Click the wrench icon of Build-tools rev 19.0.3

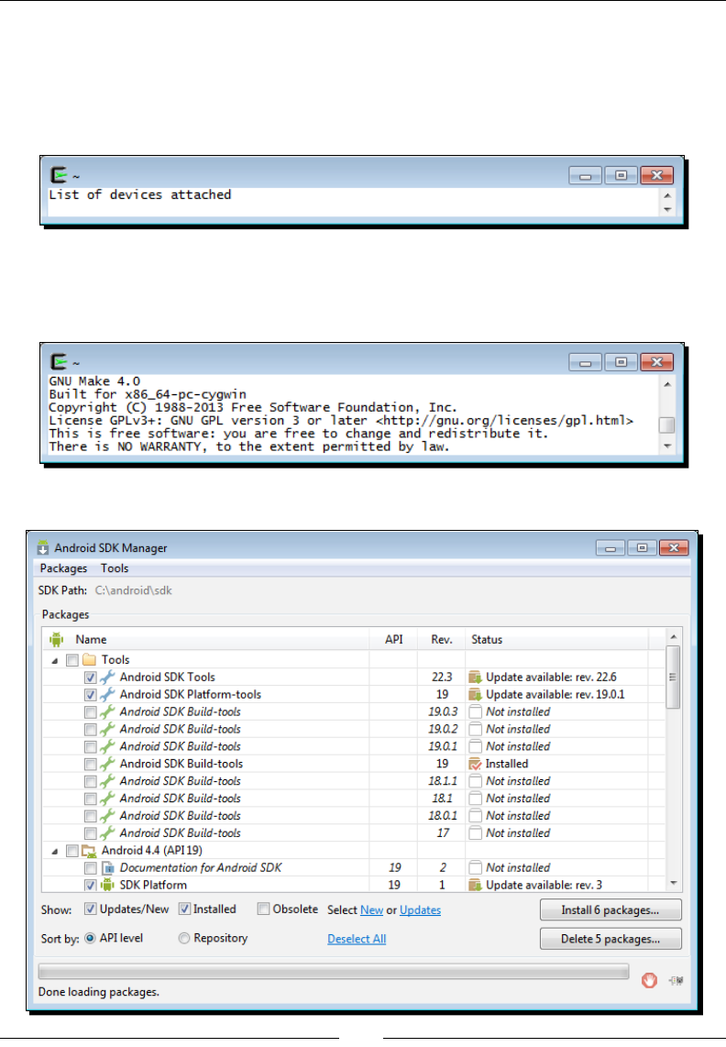pos(107,711)
